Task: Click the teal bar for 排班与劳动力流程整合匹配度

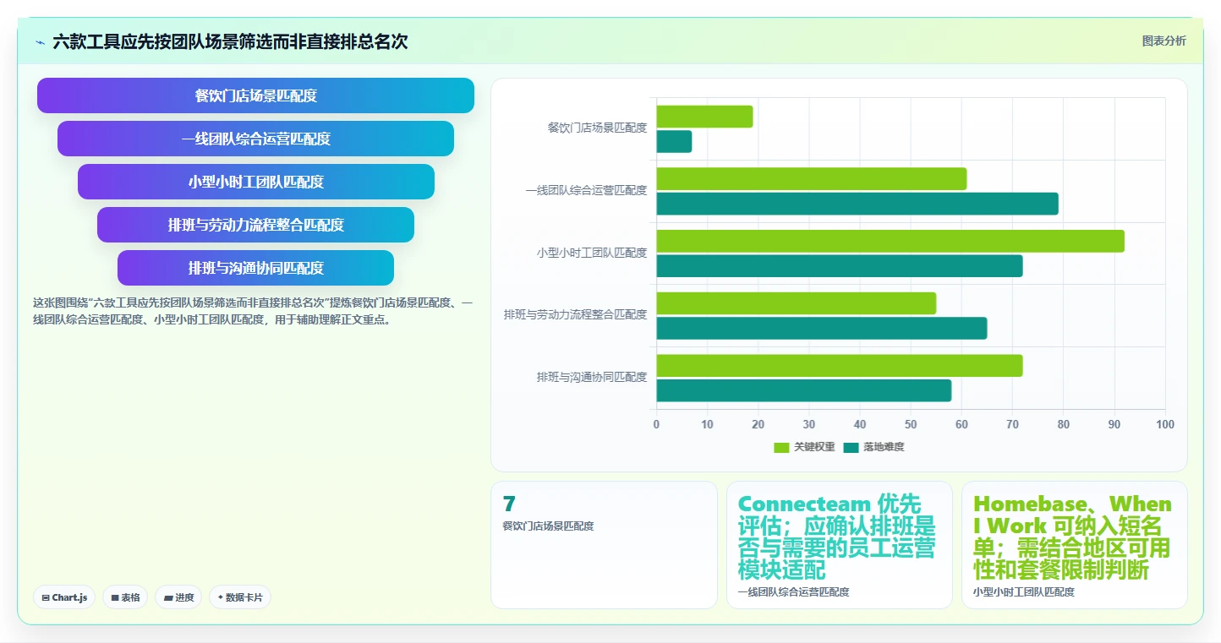Action: [822, 328]
